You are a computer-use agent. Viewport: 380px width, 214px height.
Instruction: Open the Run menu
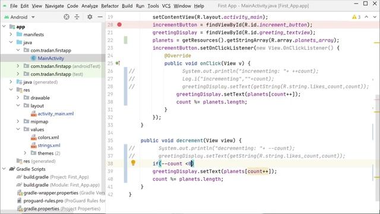[140, 6]
